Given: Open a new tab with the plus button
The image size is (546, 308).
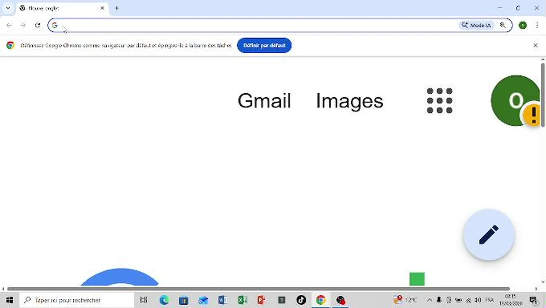Looking at the screenshot, I should (x=116, y=8).
